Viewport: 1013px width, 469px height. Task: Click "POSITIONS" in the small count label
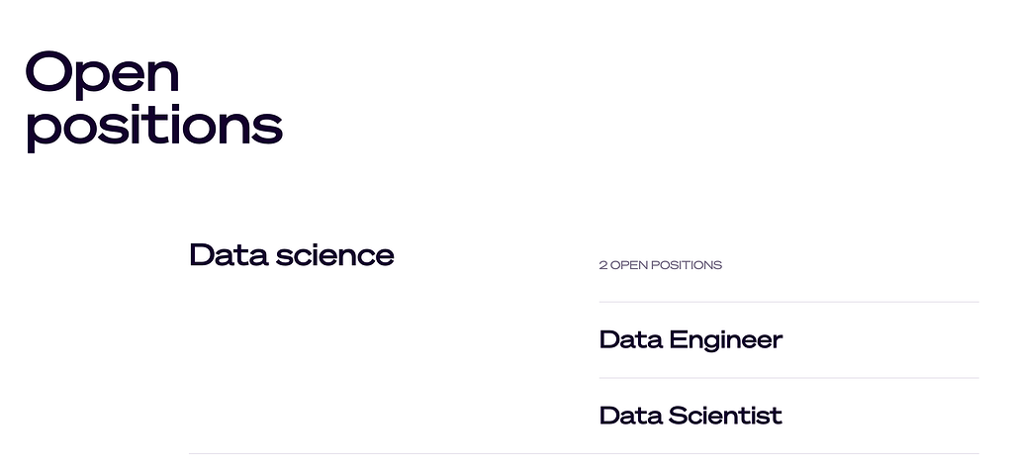pyautogui.click(x=687, y=265)
